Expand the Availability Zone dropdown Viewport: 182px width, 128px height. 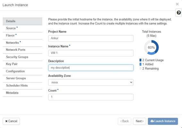click(x=91, y=82)
